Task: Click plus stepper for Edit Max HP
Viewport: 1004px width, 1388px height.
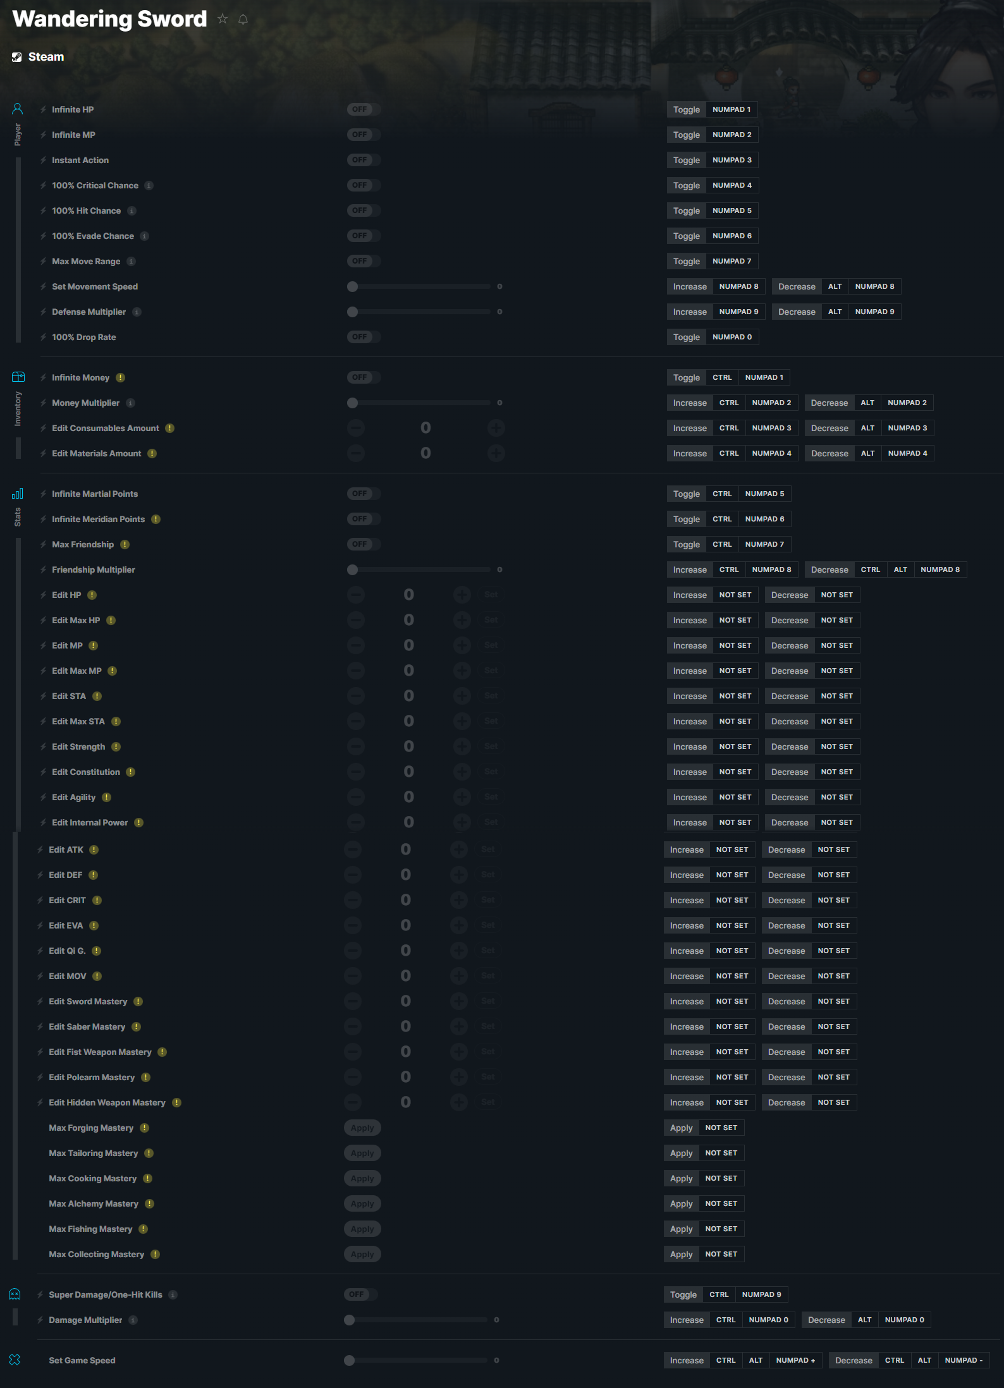Action: click(462, 620)
